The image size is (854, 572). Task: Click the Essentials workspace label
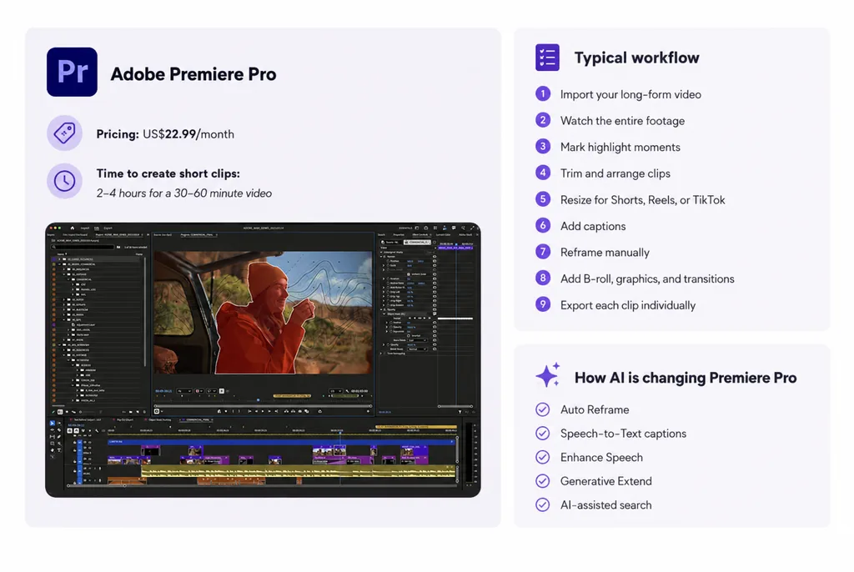tap(406, 228)
